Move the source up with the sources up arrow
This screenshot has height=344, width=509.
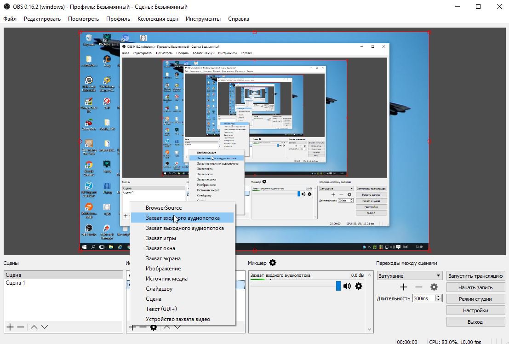(166, 327)
